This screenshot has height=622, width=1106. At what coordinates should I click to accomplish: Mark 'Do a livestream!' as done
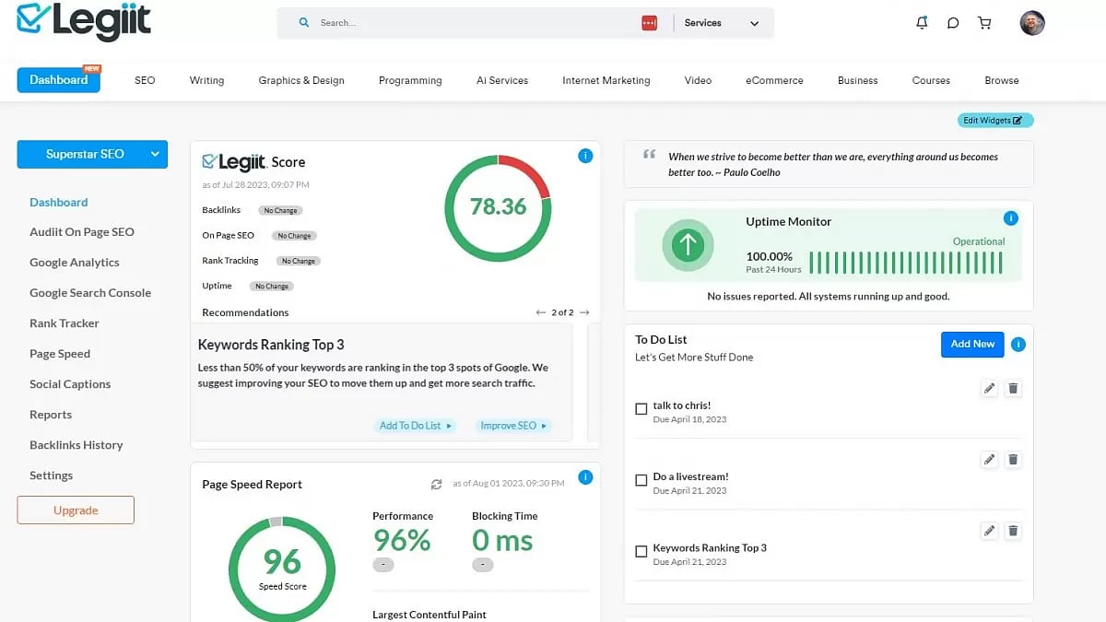(641, 479)
